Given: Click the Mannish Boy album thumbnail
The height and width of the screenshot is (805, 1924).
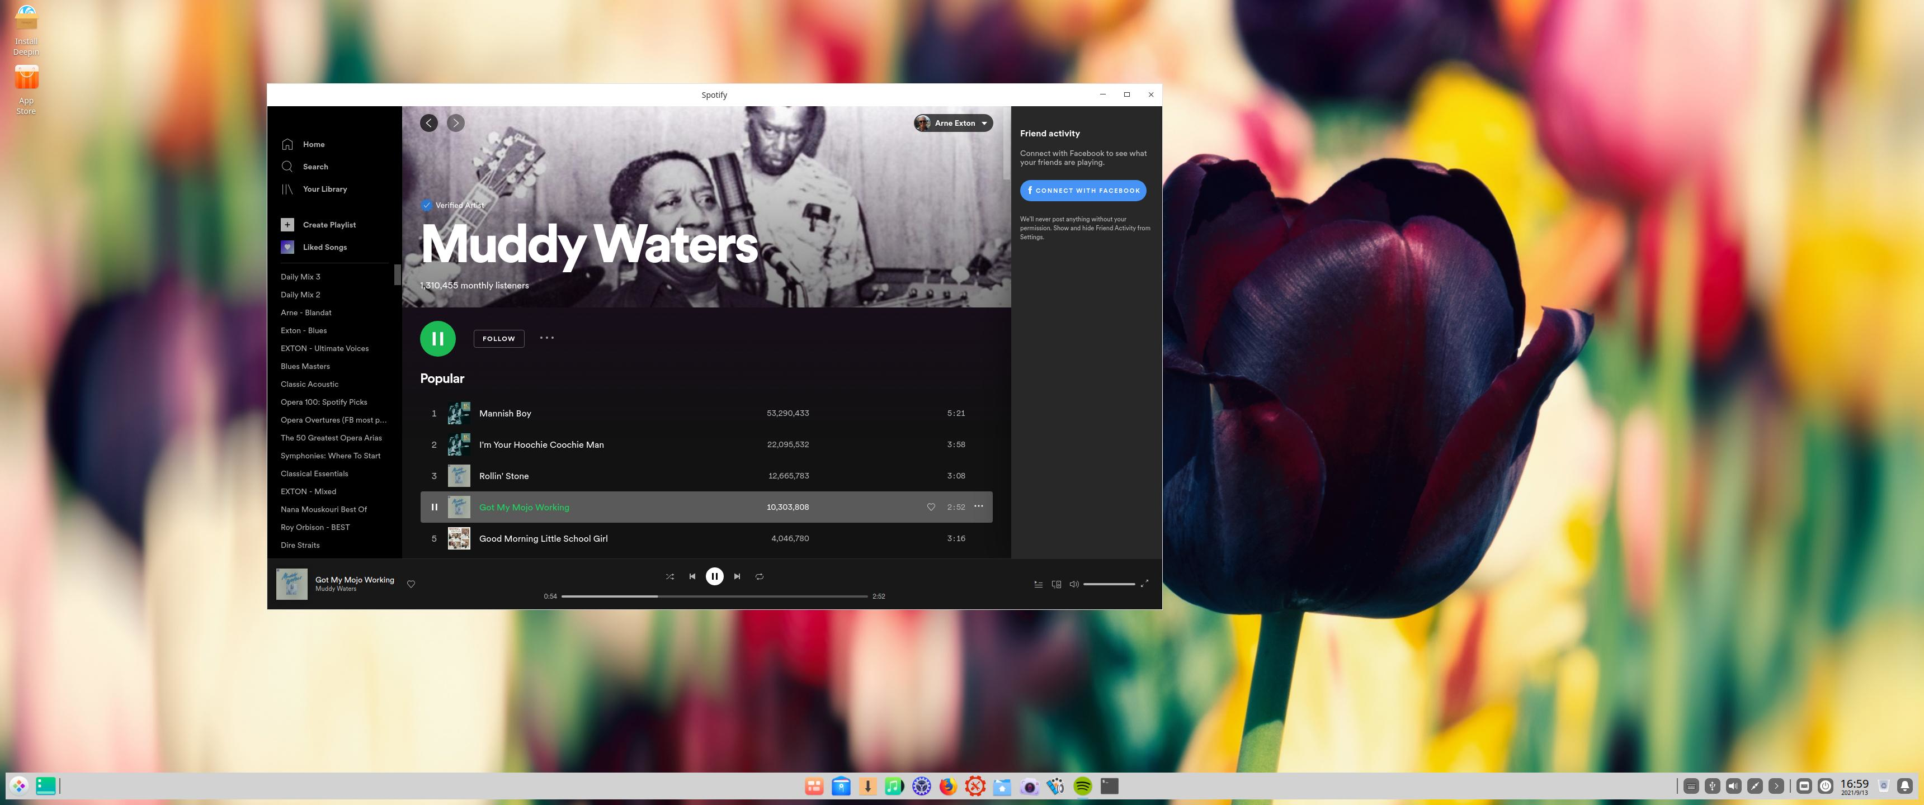Looking at the screenshot, I should [x=459, y=413].
